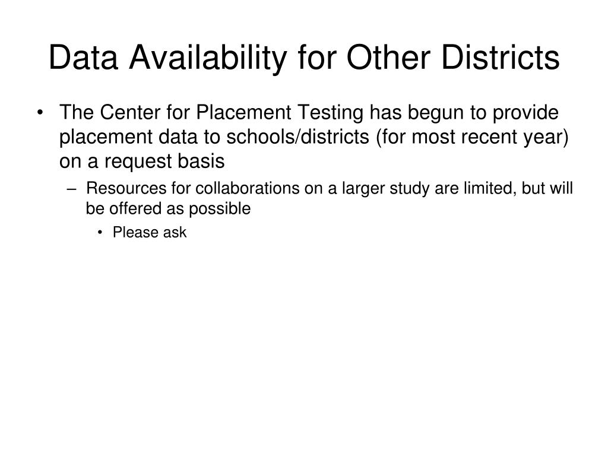Viewport: 608px width, 456px height.
Task: Click the phrase 'Center for Placement Testing'
Action: click(x=232, y=113)
